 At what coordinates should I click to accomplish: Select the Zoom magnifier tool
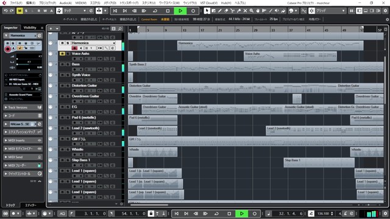pyautogui.click(x=252, y=11)
